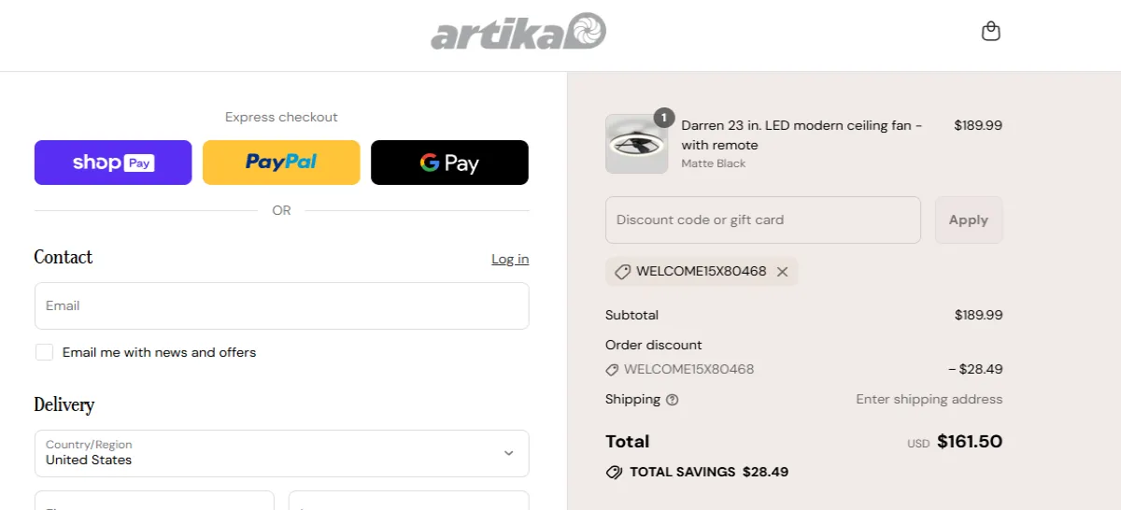The image size is (1121, 510).
Task: Choose PayPal express checkout
Action: 281,163
